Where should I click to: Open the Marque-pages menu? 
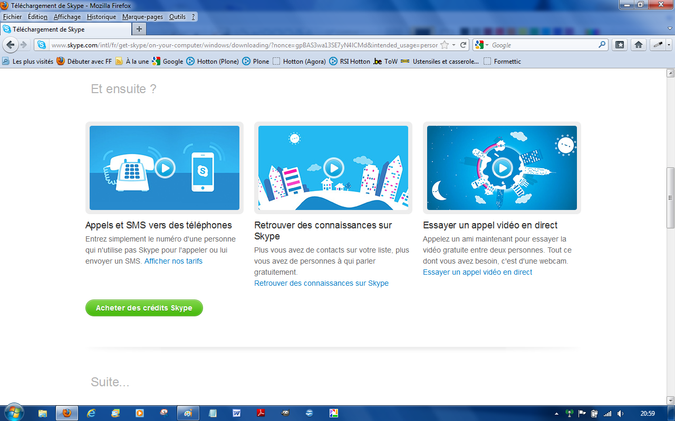pyautogui.click(x=142, y=17)
